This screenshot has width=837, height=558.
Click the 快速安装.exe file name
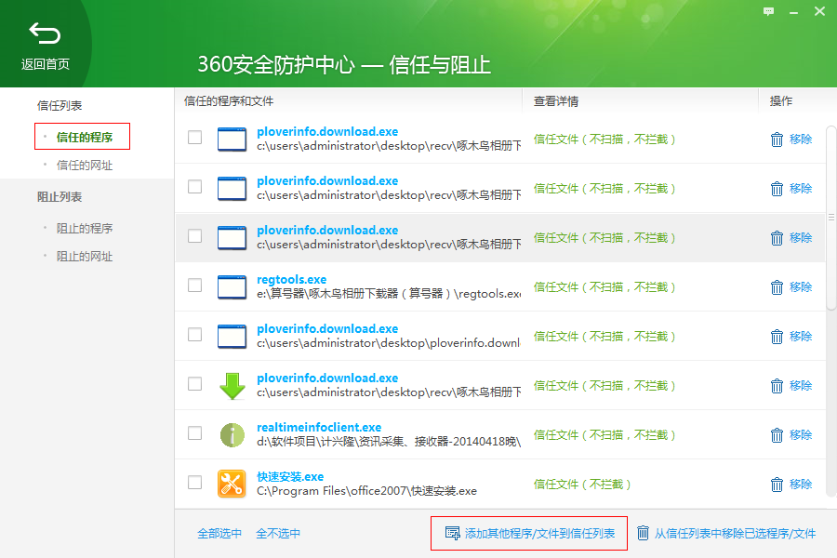coord(290,476)
